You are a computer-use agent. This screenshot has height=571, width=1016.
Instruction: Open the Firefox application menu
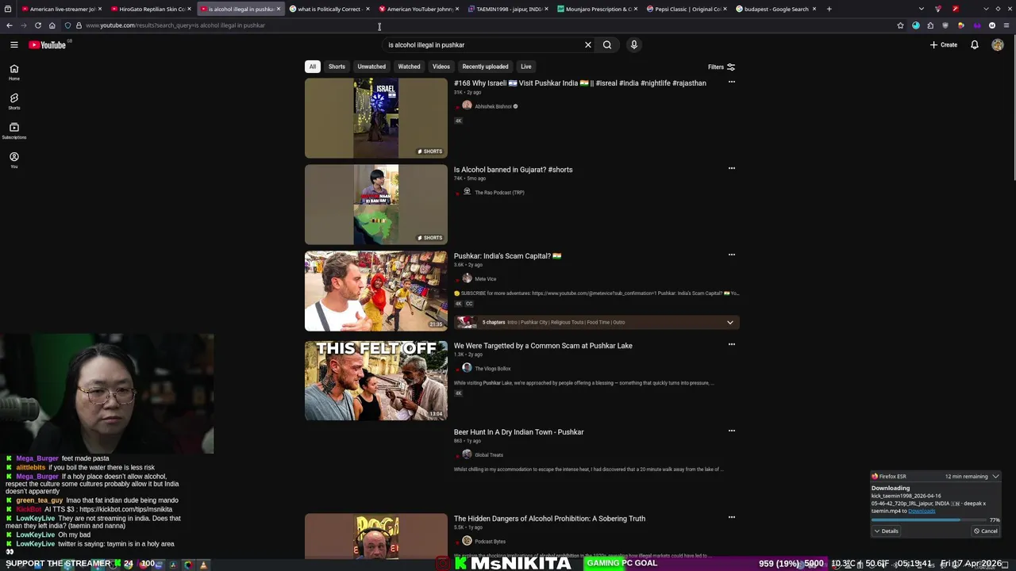click(x=1006, y=25)
